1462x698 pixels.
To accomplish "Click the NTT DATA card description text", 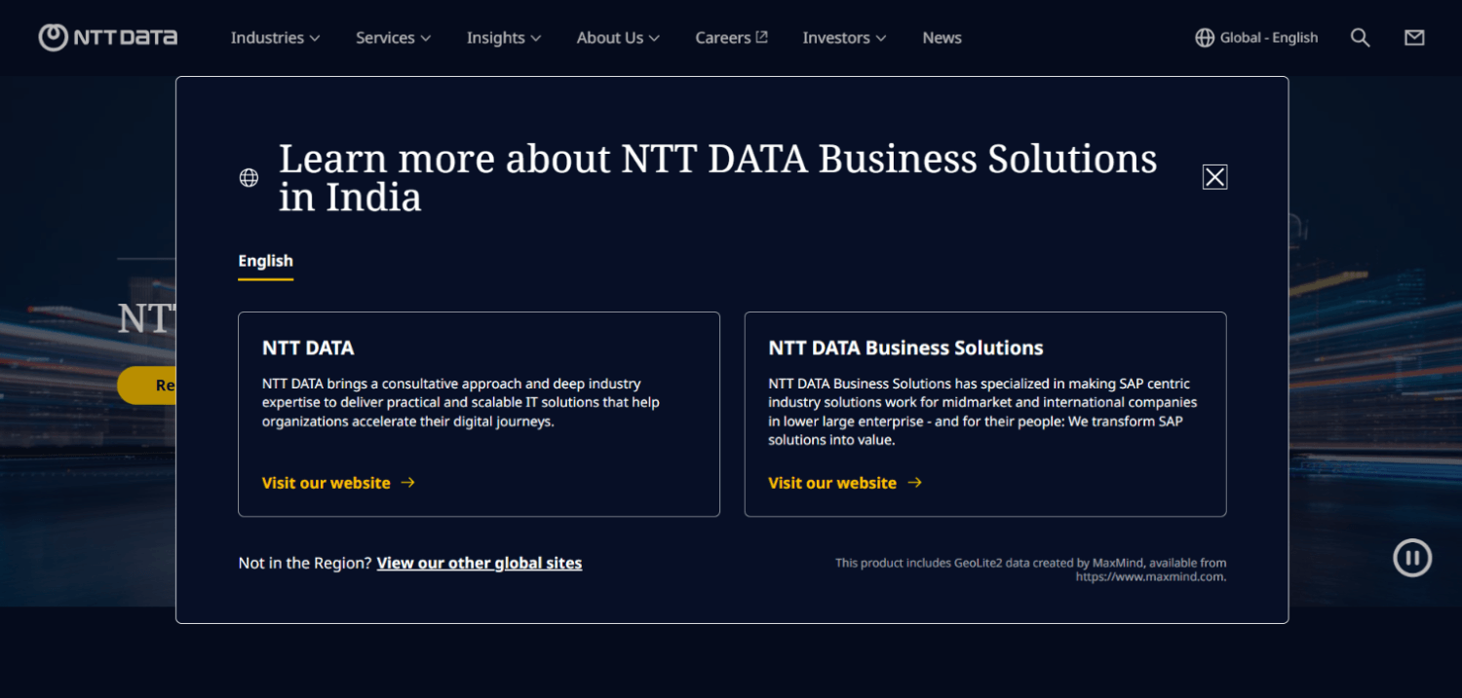I will [461, 402].
